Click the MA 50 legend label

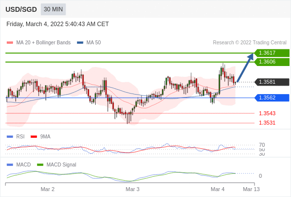94,43
